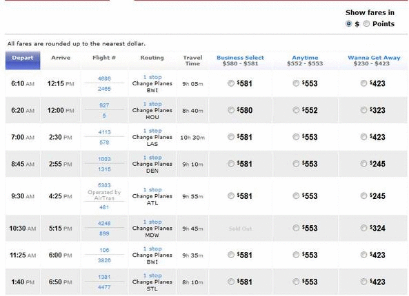409x296 pixels.
Task: Open flight number 1381 details
Action: (x=104, y=277)
